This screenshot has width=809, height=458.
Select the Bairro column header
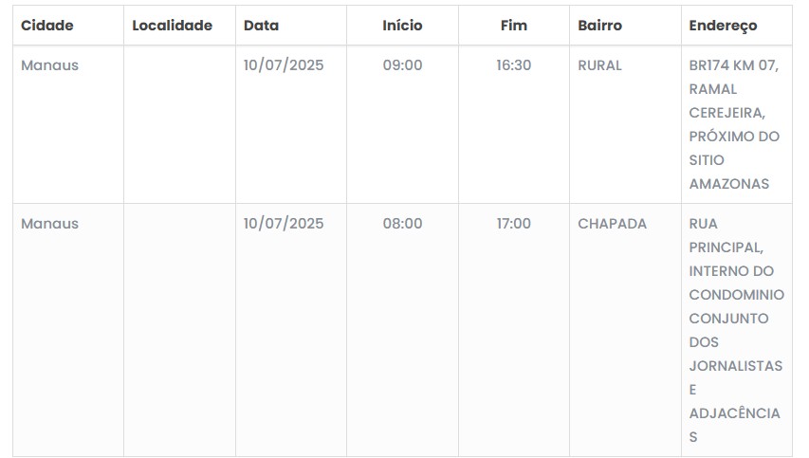coord(599,26)
